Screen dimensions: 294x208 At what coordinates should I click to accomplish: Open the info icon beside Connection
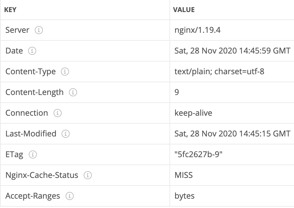pos(58,113)
